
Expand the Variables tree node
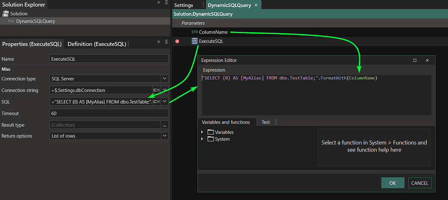point(202,132)
